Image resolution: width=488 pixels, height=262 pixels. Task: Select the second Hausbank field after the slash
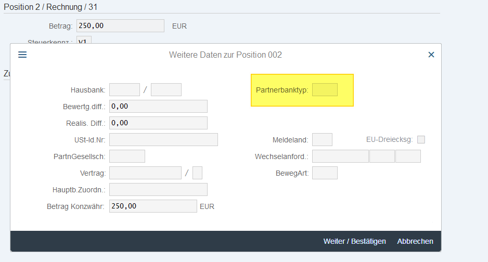[x=166, y=90]
